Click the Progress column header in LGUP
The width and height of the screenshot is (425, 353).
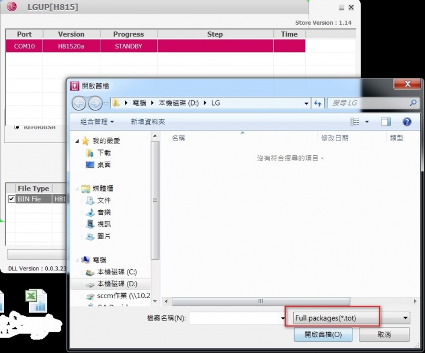tap(129, 34)
